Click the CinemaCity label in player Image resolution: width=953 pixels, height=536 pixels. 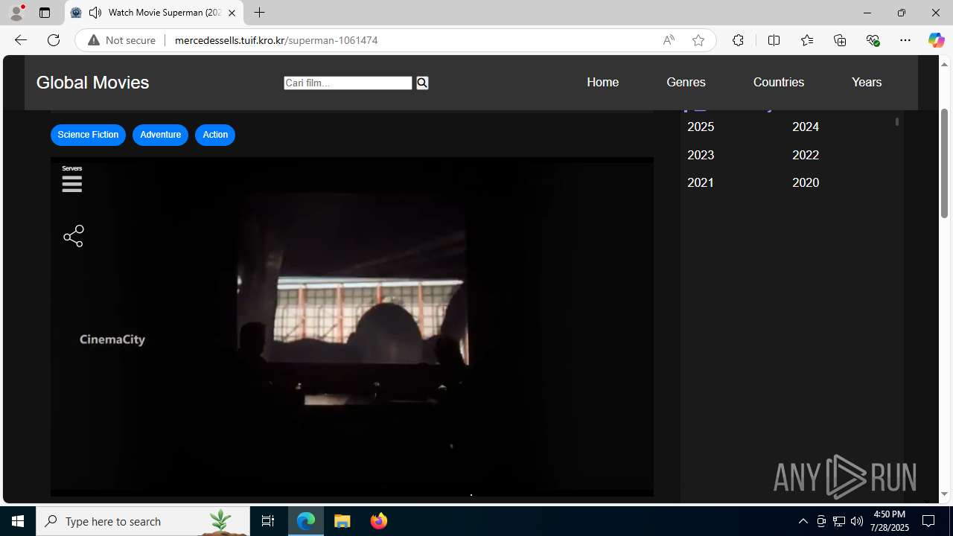(x=112, y=339)
